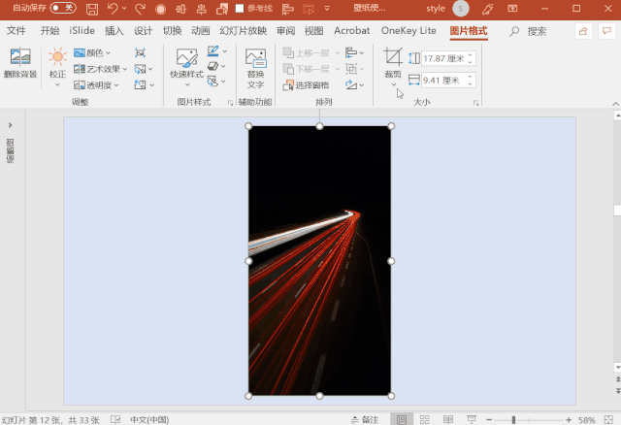Screen dimensions: 621x425
Task: Click the Remove Background (删除背景) icon
Action: point(19,56)
